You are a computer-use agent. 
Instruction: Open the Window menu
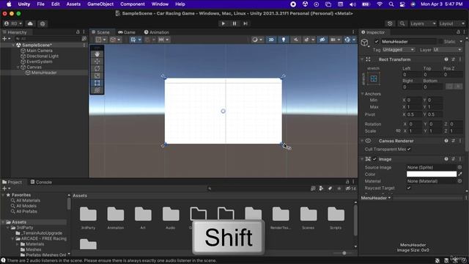coord(160,4)
